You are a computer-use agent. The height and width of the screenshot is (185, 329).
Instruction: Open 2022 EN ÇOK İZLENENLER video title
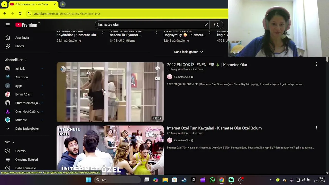tap(207, 65)
